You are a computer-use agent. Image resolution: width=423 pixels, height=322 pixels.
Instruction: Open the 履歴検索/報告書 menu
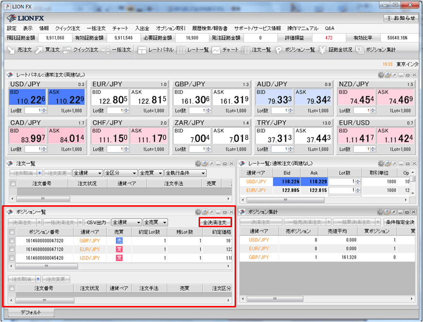(x=210, y=28)
